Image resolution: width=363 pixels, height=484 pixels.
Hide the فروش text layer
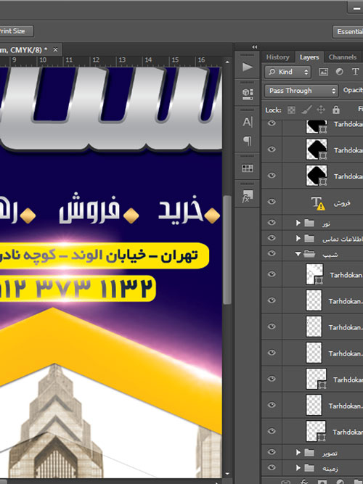click(272, 202)
